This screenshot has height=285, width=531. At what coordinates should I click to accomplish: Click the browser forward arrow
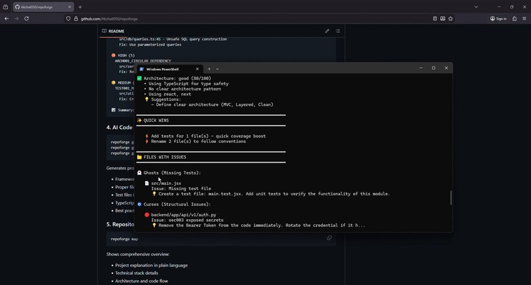tap(16, 18)
